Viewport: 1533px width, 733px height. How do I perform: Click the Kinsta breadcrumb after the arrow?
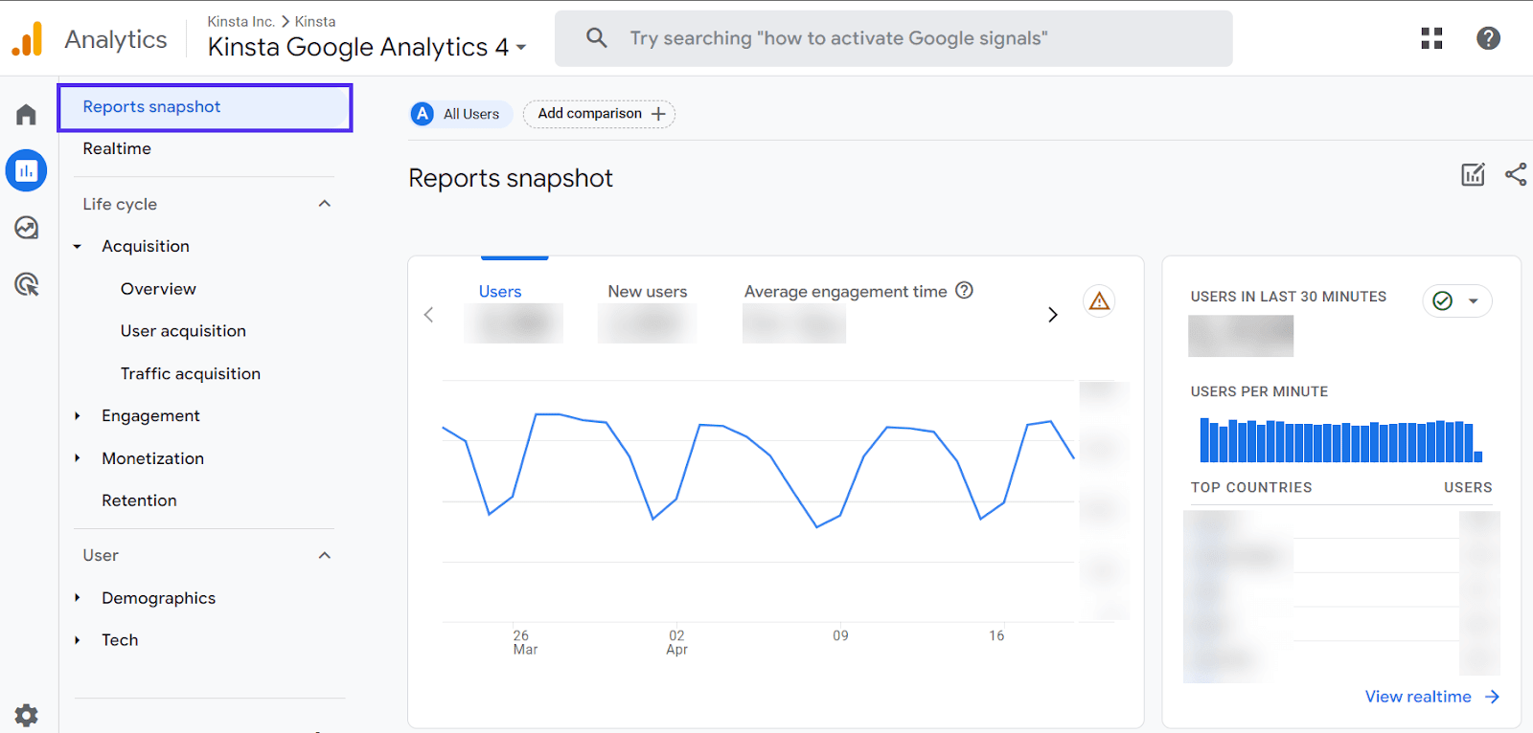[315, 21]
